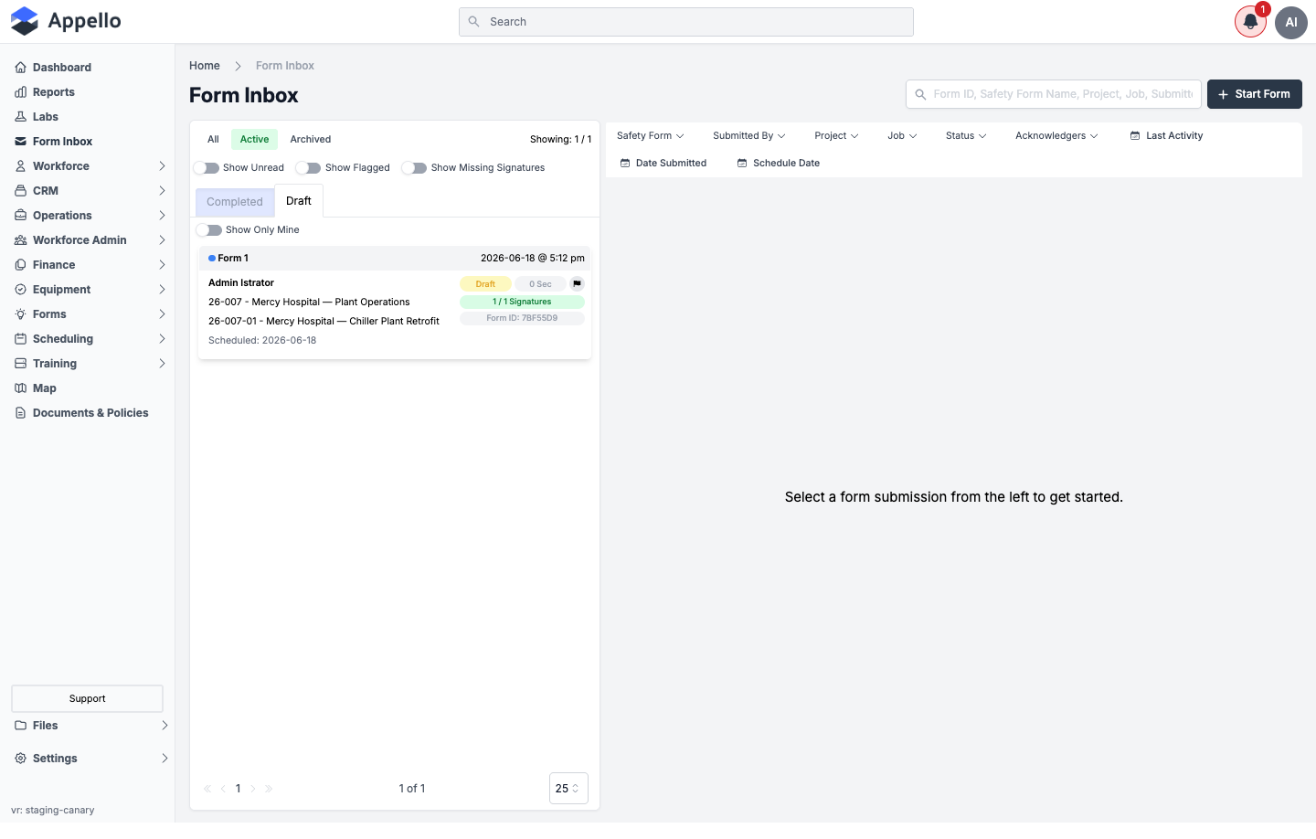
Task: Switch to the Completed tab
Action: tap(235, 202)
